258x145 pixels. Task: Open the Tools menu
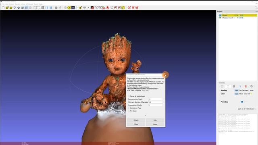[x=36, y=4]
